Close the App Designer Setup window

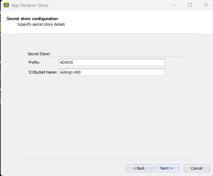pos(206,5)
